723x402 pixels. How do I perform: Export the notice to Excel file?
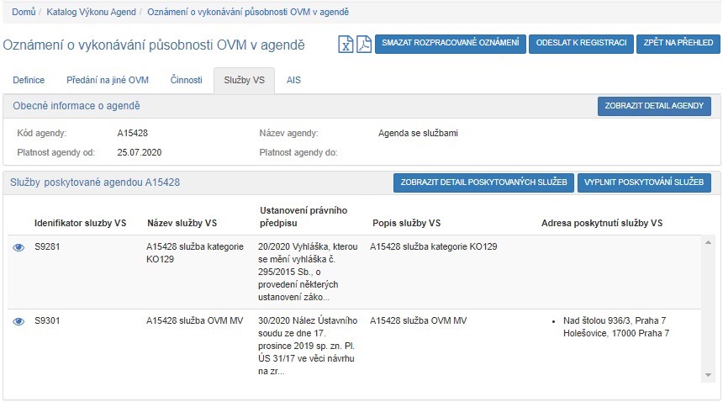click(346, 45)
